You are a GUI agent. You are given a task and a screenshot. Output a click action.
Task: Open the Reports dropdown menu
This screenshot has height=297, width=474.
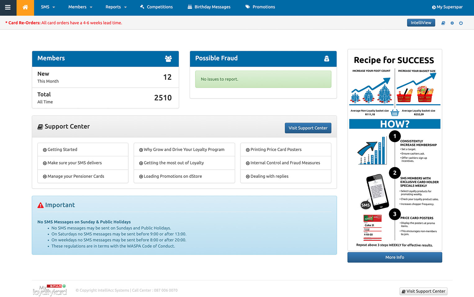point(116,7)
